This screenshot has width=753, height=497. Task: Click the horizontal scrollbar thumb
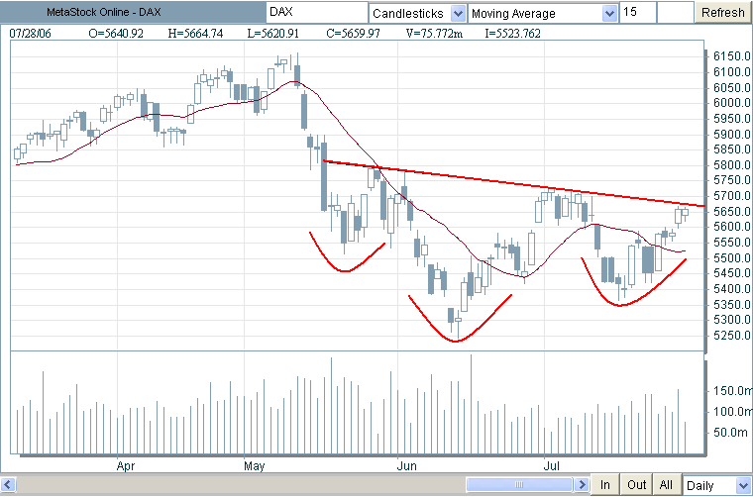tap(519, 484)
